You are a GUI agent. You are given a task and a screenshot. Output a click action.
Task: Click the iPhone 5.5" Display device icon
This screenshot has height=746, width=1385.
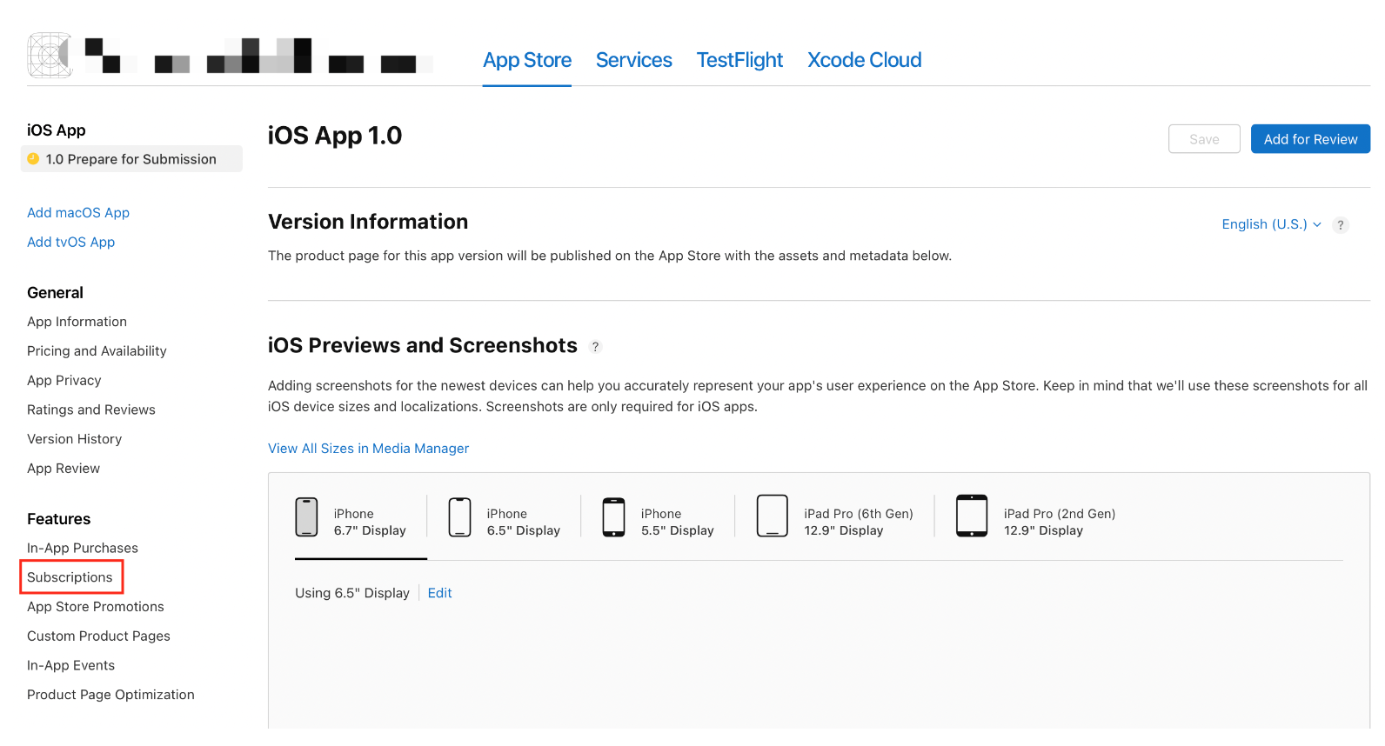pyautogui.click(x=614, y=517)
